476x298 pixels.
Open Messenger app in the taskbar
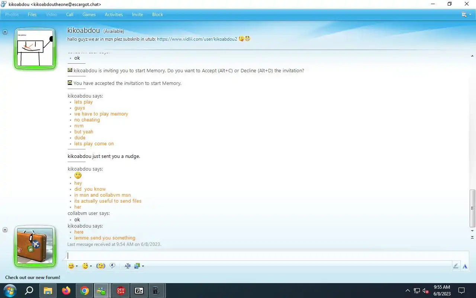[101, 291]
